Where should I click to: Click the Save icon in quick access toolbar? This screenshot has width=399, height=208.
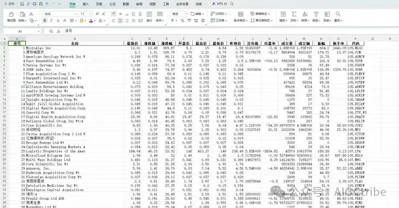coord(22,4)
